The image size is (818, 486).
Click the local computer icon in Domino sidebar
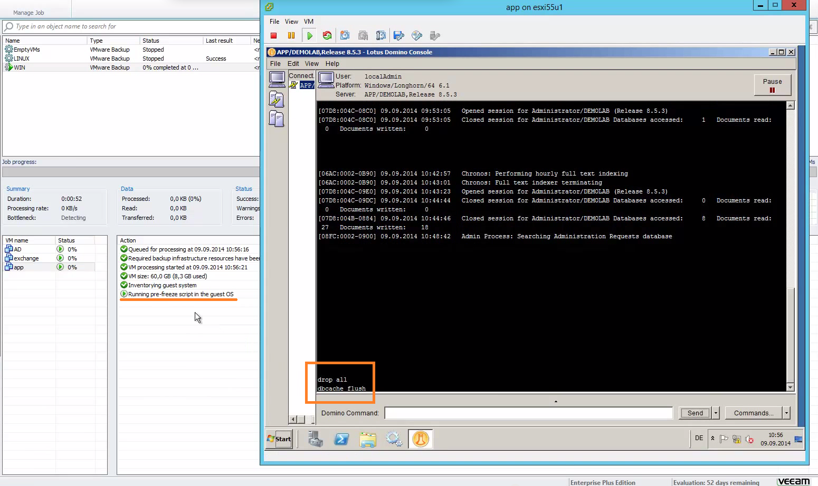click(x=277, y=79)
